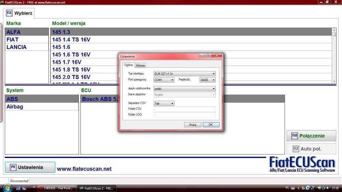Minimize the Ustawienia dialog
342x192 pixels.
[202, 56]
